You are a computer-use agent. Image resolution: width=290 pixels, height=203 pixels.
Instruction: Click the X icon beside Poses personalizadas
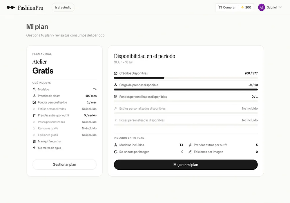click(x=34, y=122)
